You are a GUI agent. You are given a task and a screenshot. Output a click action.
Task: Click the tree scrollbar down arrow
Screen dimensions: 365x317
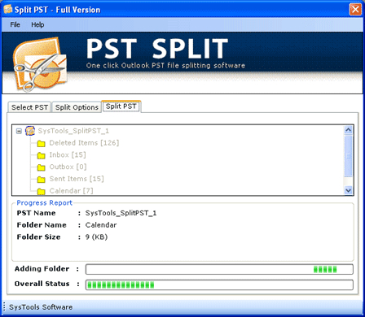(348, 190)
